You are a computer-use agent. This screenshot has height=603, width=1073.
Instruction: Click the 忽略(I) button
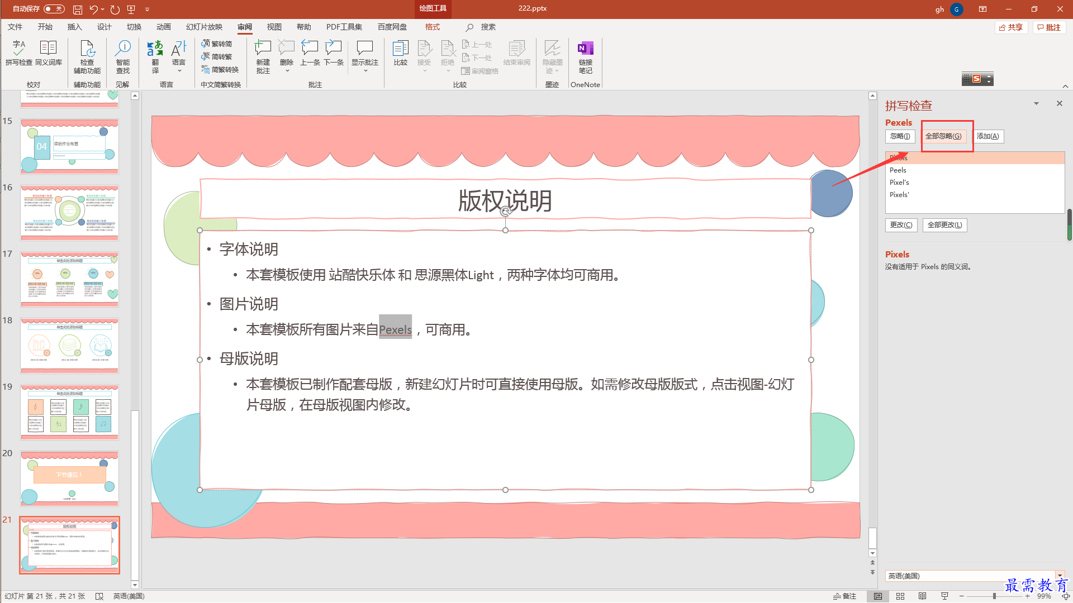pyautogui.click(x=900, y=136)
